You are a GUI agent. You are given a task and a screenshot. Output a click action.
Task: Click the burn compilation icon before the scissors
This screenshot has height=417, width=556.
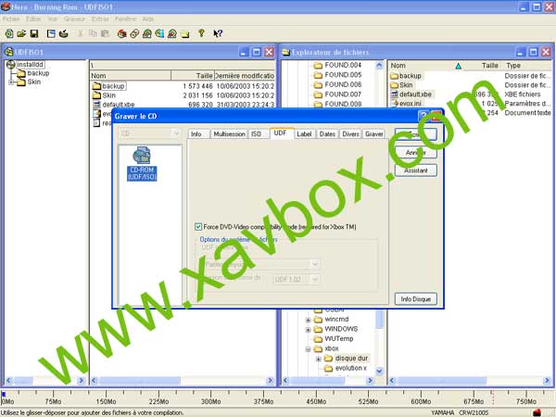64,33
